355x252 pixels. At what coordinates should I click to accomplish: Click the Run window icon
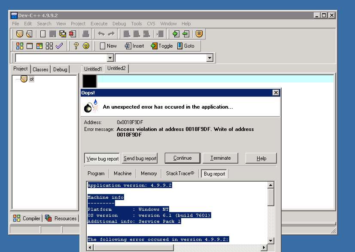[30, 46]
